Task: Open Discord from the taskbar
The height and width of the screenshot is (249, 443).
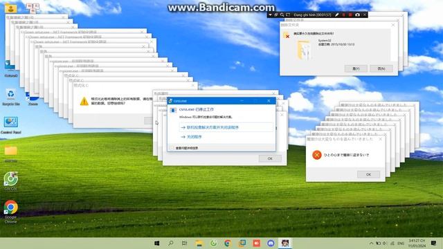Action: click(271, 243)
